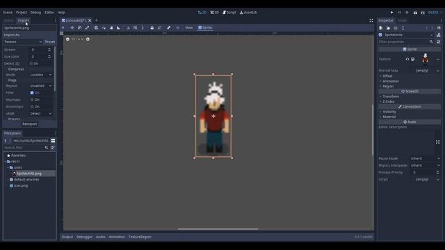This screenshot has height=250, width=445.
Task: Select the Pan Mode hand tool
Action: point(111,28)
